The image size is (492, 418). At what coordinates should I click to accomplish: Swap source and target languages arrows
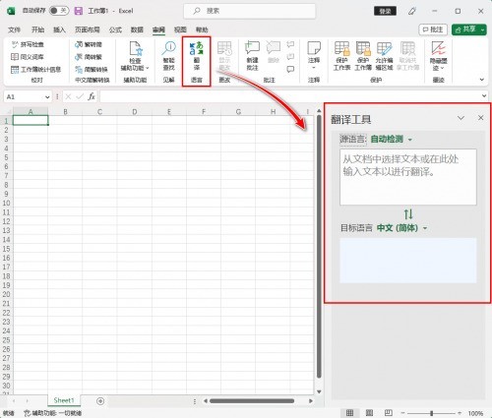point(408,214)
